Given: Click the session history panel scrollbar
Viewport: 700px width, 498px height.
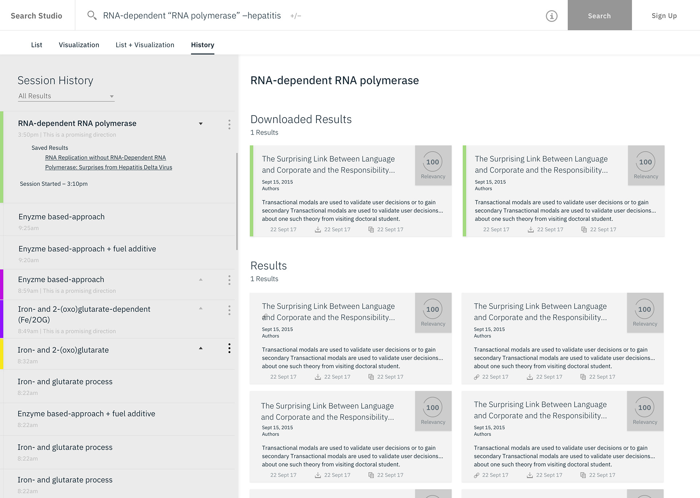Looking at the screenshot, I should [237, 201].
